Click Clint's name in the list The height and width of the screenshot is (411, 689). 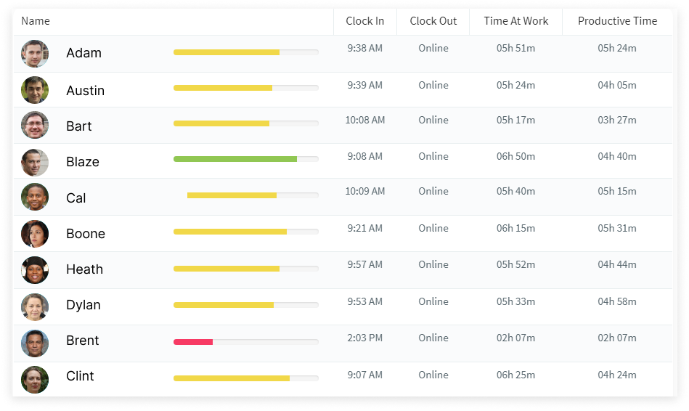point(80,376)
